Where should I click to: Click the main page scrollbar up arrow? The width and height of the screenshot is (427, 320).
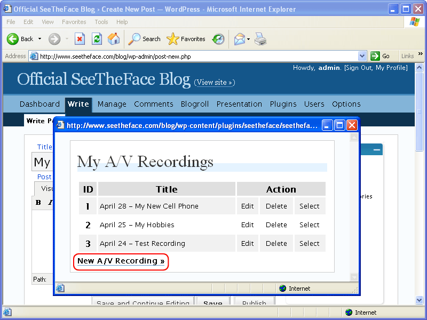(x=419, y=67)
